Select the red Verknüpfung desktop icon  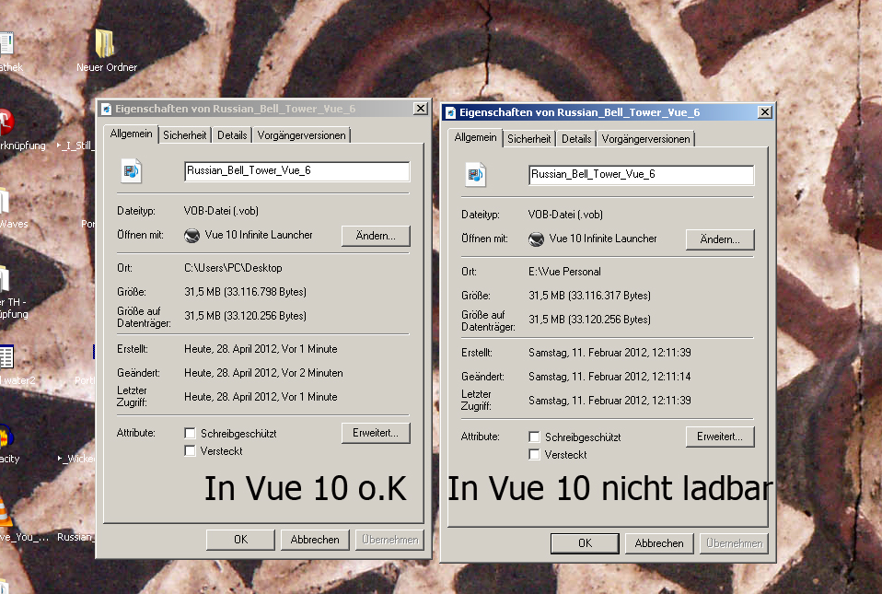6,122
